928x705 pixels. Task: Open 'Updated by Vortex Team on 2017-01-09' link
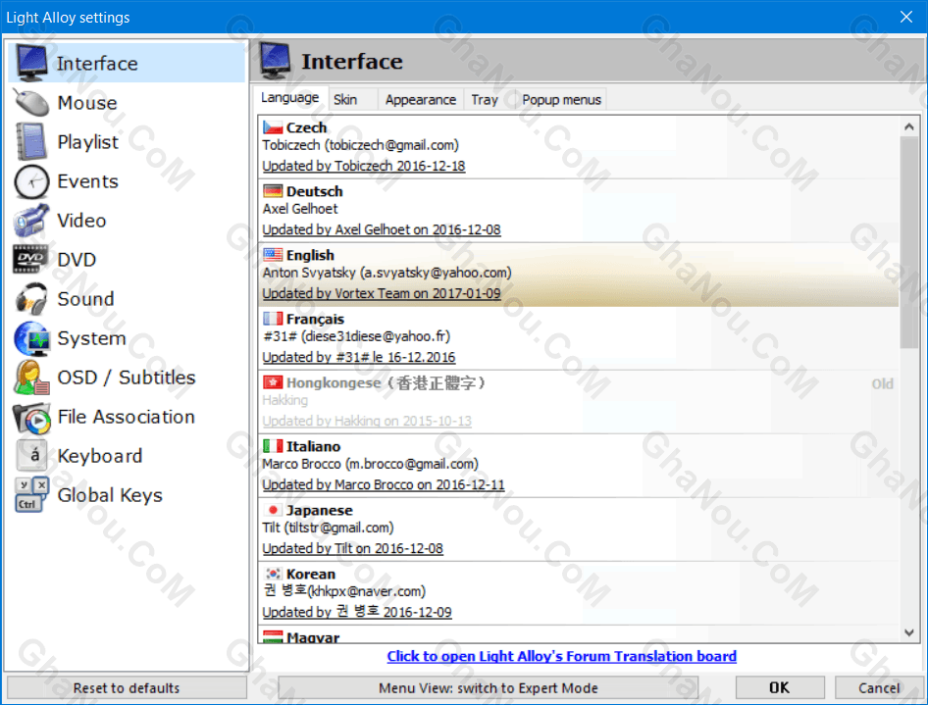pos(382,293)
